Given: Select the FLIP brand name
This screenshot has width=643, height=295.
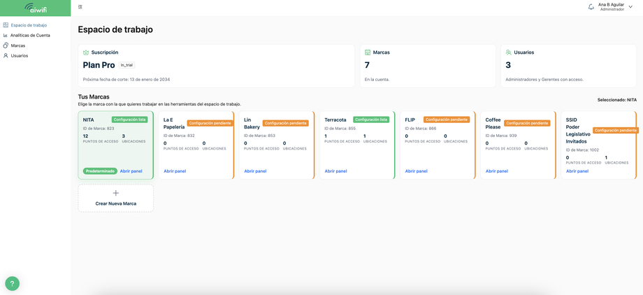Looking at the screenshot, I should [410, 120].
